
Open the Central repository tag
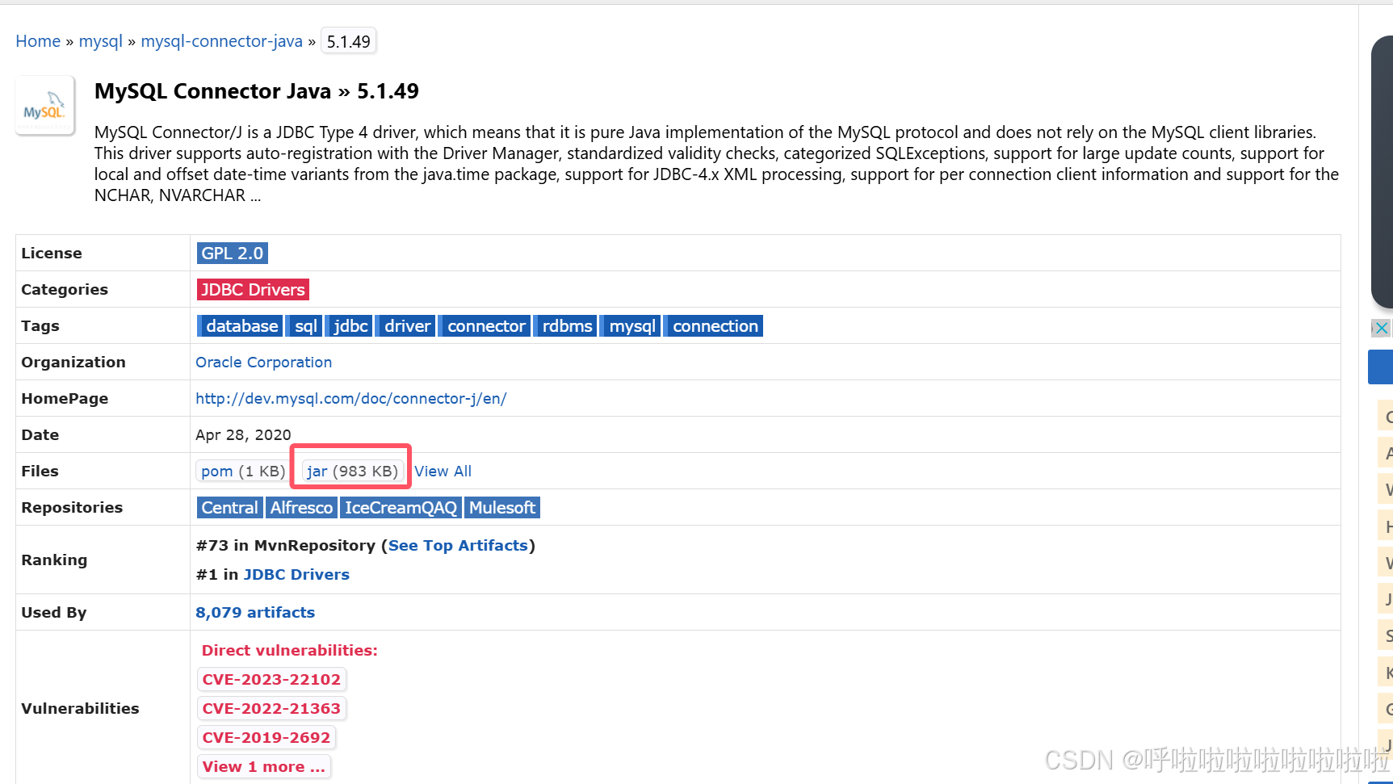click(x=230, y=508)
